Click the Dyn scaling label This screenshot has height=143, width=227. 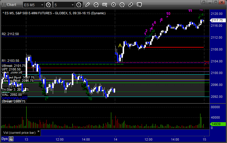click(x=4, y=139)
